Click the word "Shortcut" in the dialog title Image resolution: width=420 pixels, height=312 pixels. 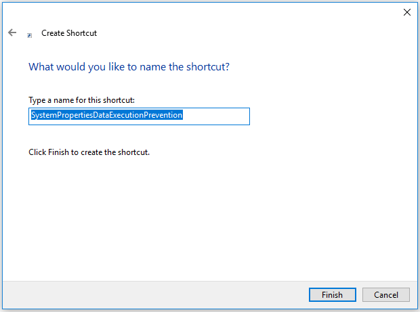(x=82, y=33)
